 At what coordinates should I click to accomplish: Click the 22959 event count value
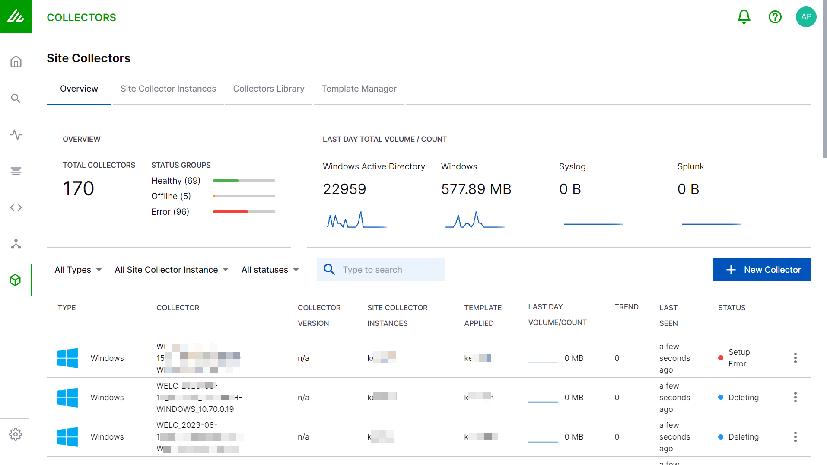[x=344, y=189]
